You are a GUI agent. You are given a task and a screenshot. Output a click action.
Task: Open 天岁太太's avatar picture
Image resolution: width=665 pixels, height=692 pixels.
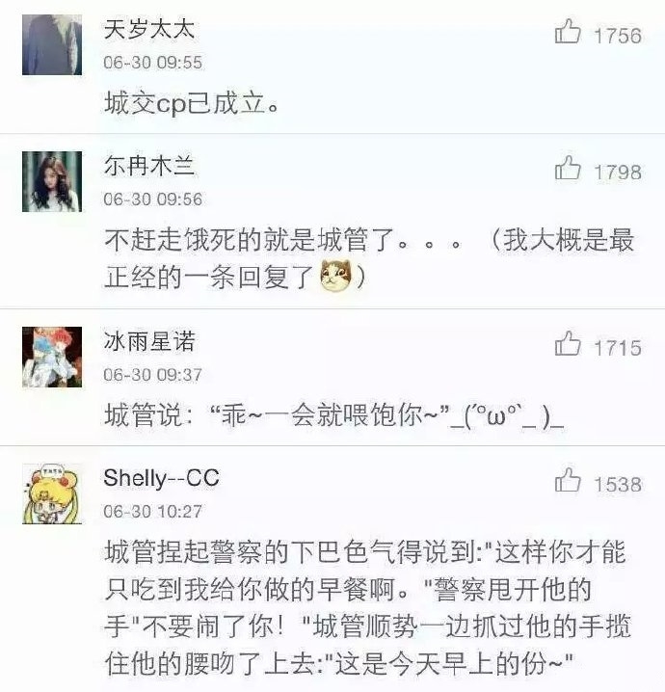pyautogui.click(x=52, y=45)
